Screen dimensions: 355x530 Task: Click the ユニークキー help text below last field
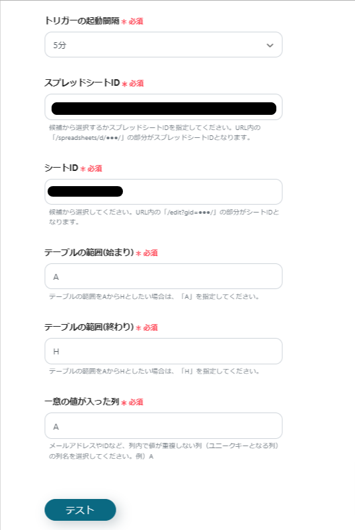[164, 451]
